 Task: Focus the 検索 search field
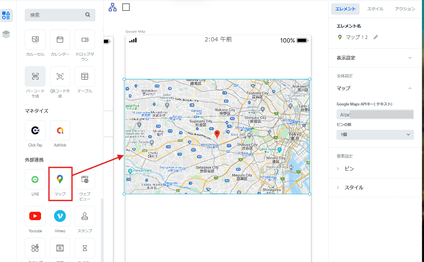[x=60, y=15]
